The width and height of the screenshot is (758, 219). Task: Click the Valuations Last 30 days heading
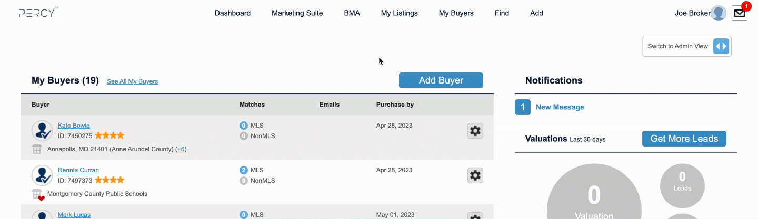(x=565, y=139)
